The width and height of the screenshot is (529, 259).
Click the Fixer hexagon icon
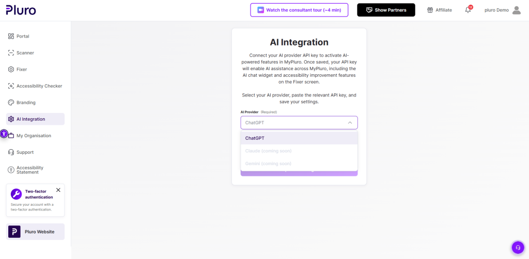pyautogui.click(x=11, y=69)
